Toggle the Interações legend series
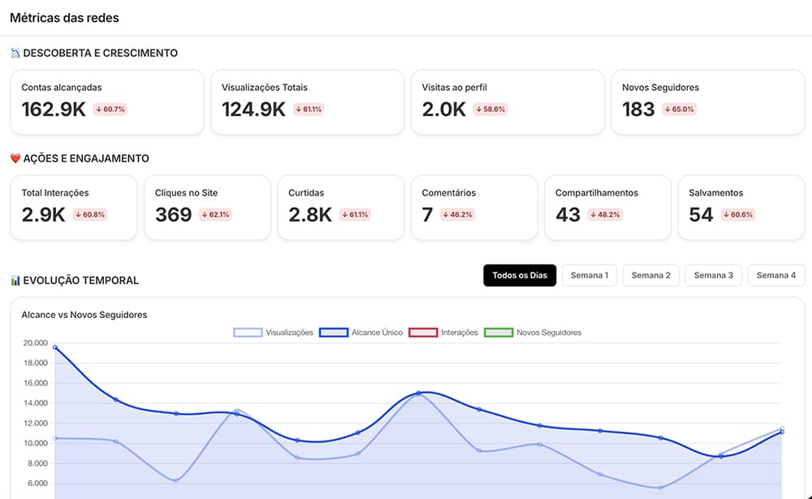Screen dimensions: 812x499 [443, 333]
